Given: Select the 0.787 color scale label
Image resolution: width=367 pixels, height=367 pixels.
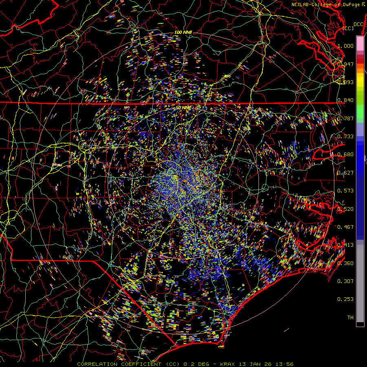Looking at the screenshot, I should click(345, 118).
